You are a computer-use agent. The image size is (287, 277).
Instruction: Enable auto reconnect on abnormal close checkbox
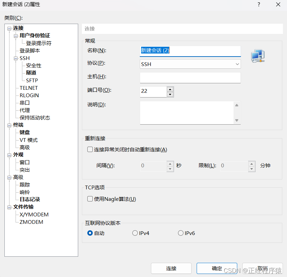tap(90, 149)
